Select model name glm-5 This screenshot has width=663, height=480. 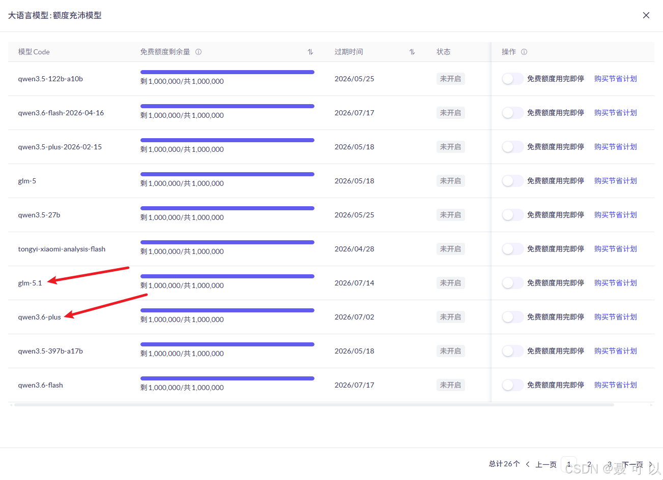coord(27,181)
